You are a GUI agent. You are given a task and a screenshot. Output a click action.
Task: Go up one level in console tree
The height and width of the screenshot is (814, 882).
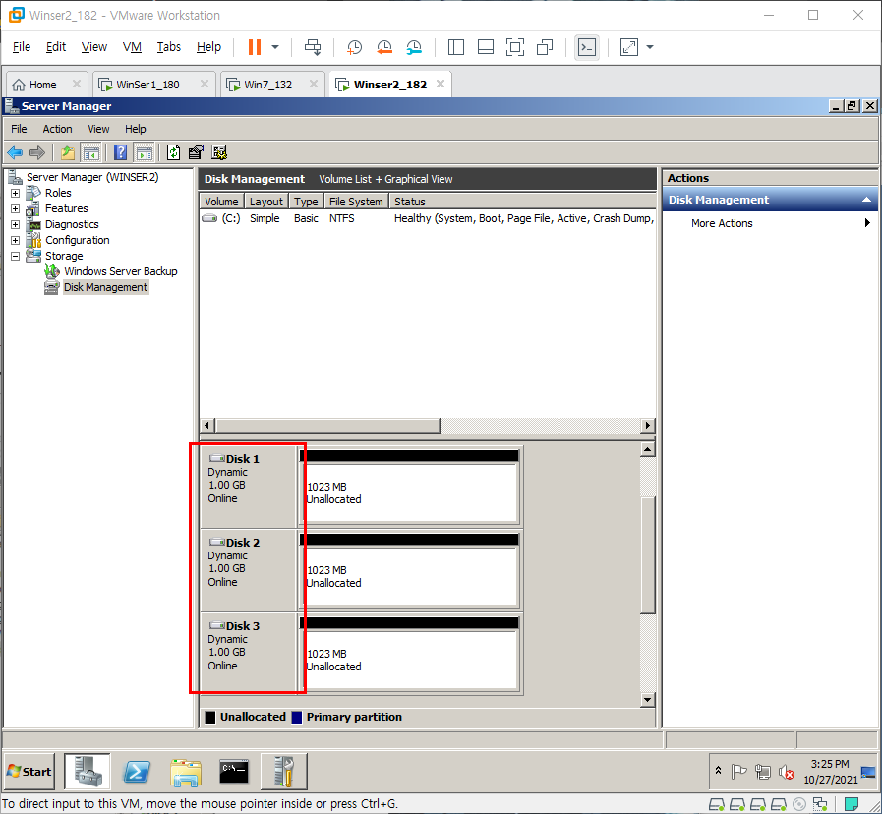tap(68, 152)
